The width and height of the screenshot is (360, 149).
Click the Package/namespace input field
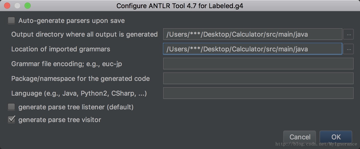click(x=258, y=78)
